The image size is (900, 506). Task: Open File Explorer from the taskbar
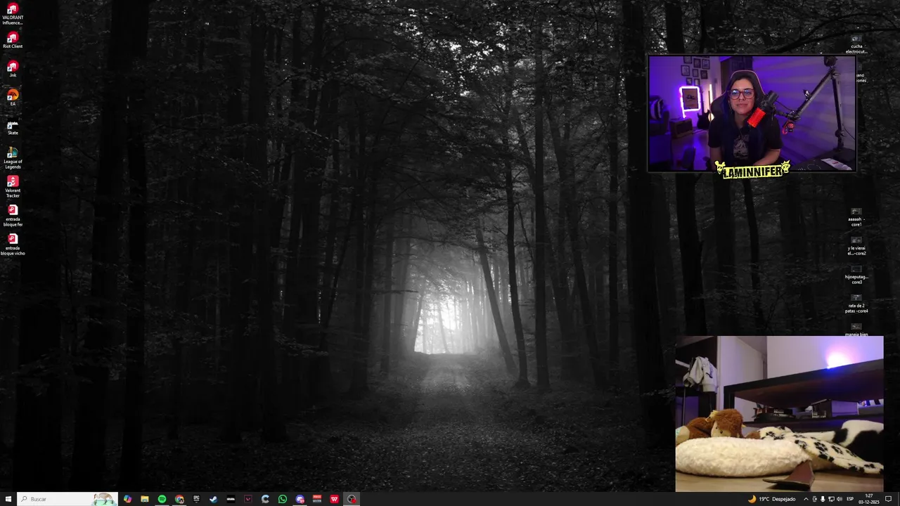click(145, 499)
